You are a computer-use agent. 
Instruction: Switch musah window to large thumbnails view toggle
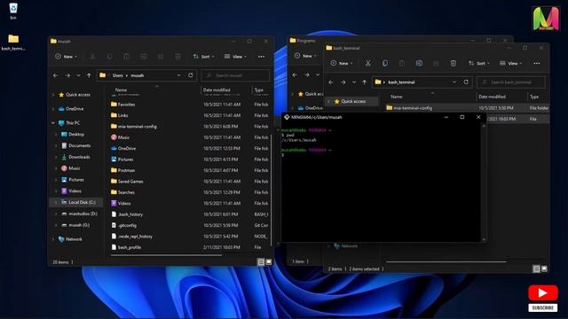tap(268, 262)
